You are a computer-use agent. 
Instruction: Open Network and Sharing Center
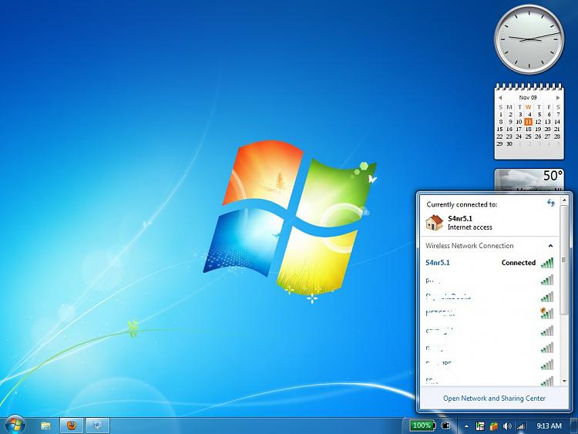tap(494, 399)
